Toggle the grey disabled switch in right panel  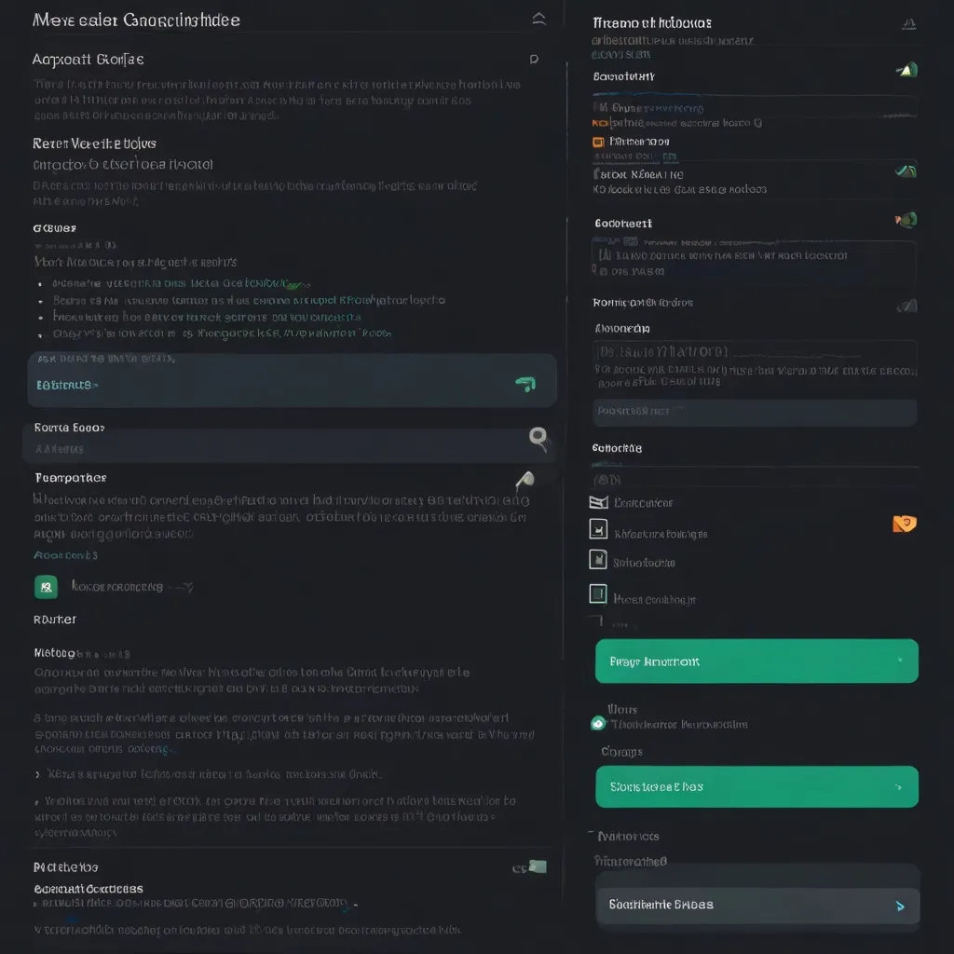pyautogui.click(x=906, y=305)
